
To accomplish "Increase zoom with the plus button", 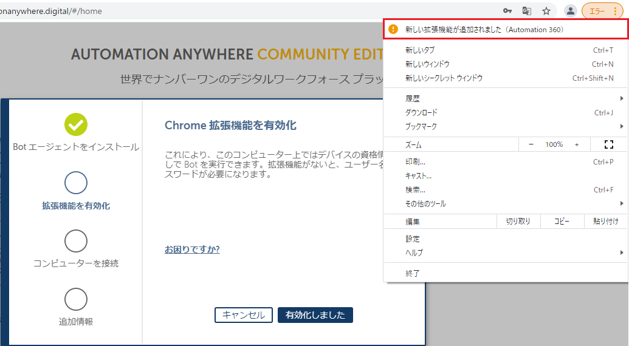I will click(x=577, y=144).
